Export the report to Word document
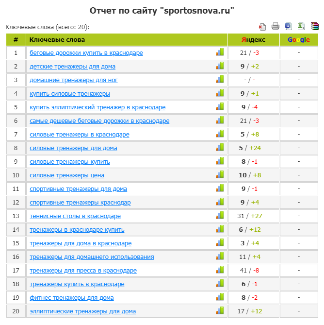This screenshot has width=324, height=325. pyautogui.click(x=288, y=27)
